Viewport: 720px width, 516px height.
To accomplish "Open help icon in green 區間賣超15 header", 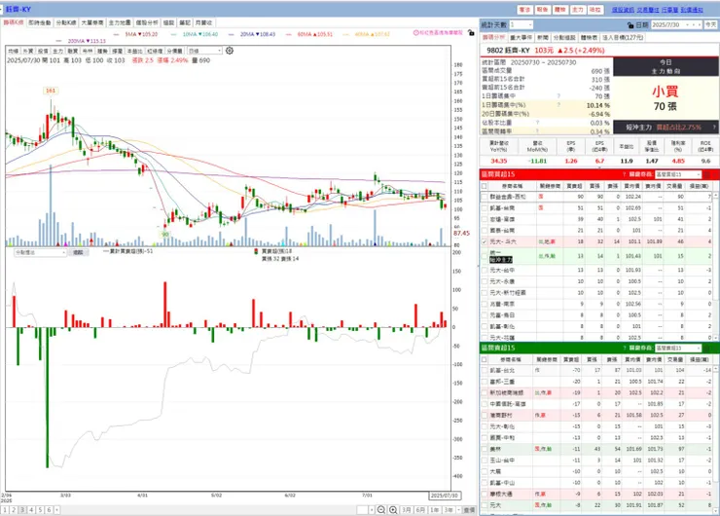I will point(624,348).
